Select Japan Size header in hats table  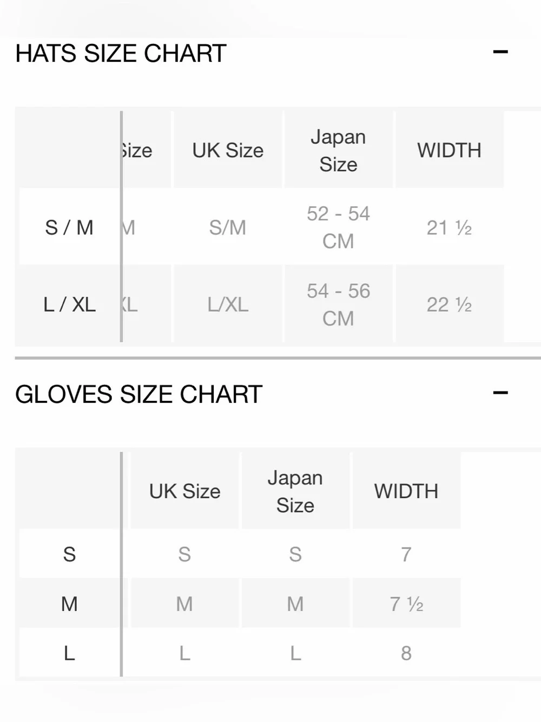point(338,150)
